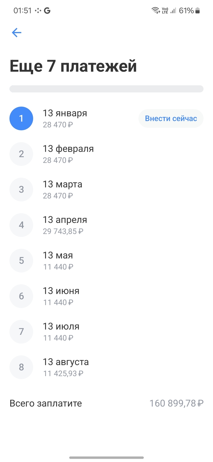The width and height of the screenshot is (213, 462).
Task: Tap the number 7 payment circle
Action: point(21,332)
